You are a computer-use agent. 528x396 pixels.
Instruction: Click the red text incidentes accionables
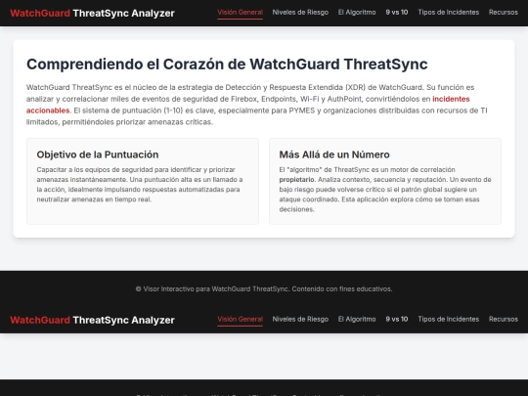(x=451, y=99)
